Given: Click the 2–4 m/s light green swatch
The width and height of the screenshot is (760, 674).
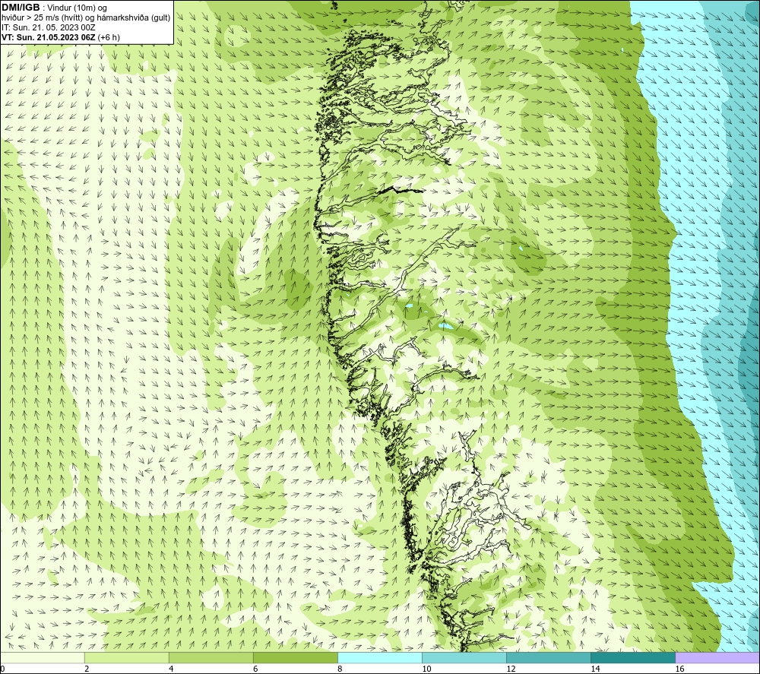Looking at the screenshot, I should pyautogui.click(x=126, y=657).
